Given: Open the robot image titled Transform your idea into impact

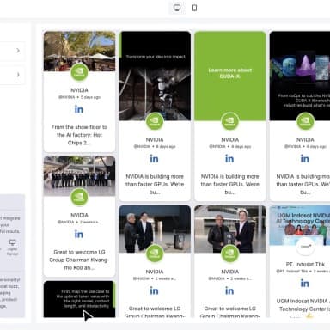Looking at the screenshot, I should [x=155, y=76].
